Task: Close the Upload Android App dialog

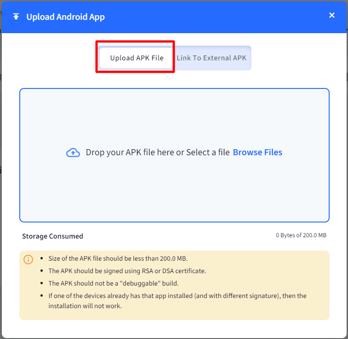Action: pos(332,16)
